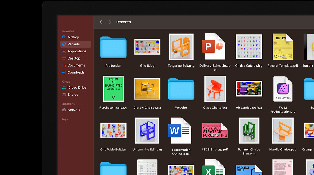This screenshot has height=175, width=314.
Task: Select the SS23 Strategy.pdf file
Action: point(215,131)
